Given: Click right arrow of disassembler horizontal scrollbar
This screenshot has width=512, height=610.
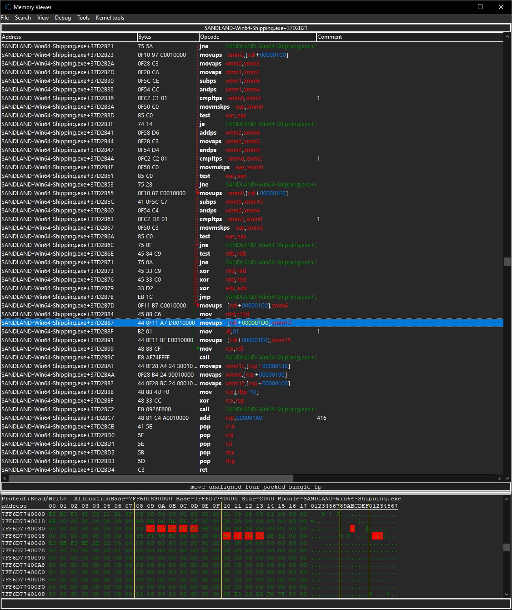Looking at the screenshot, I should pyautogui.click(x=500, y=478).
